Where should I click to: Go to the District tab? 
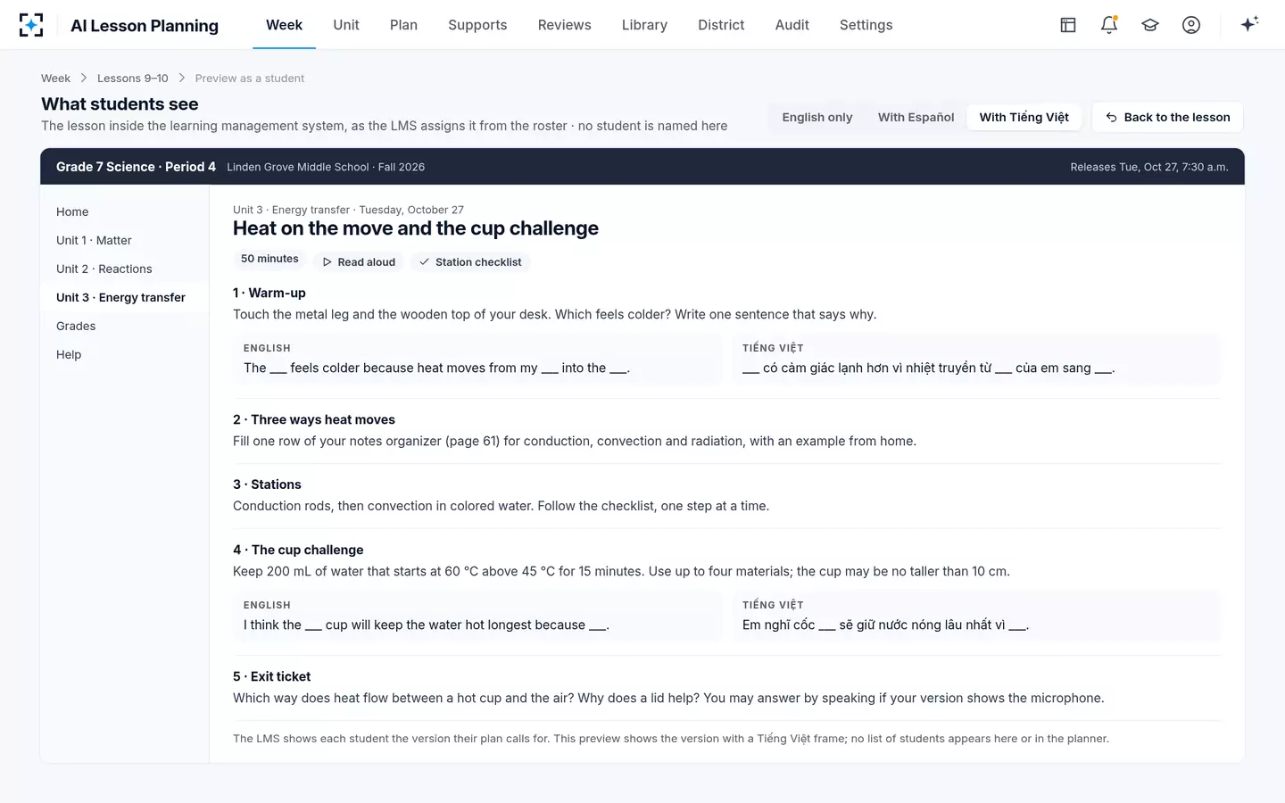coord(721,25)
